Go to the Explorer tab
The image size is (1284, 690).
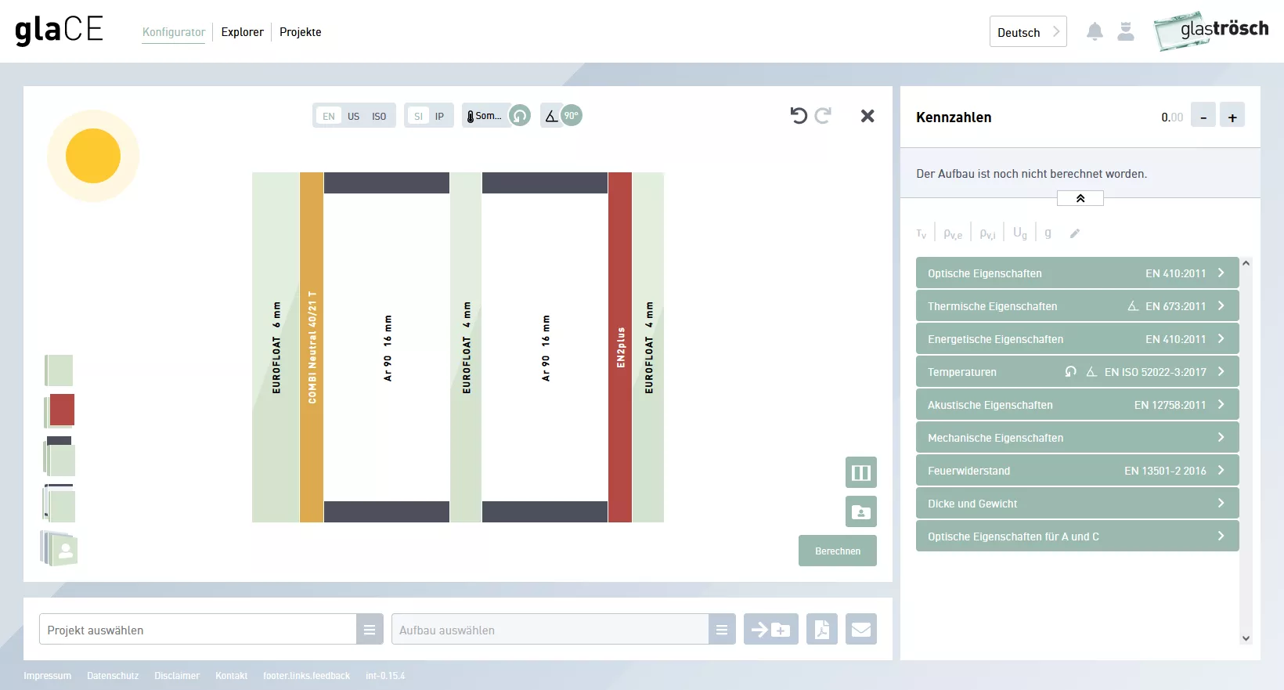click(243, 32)
